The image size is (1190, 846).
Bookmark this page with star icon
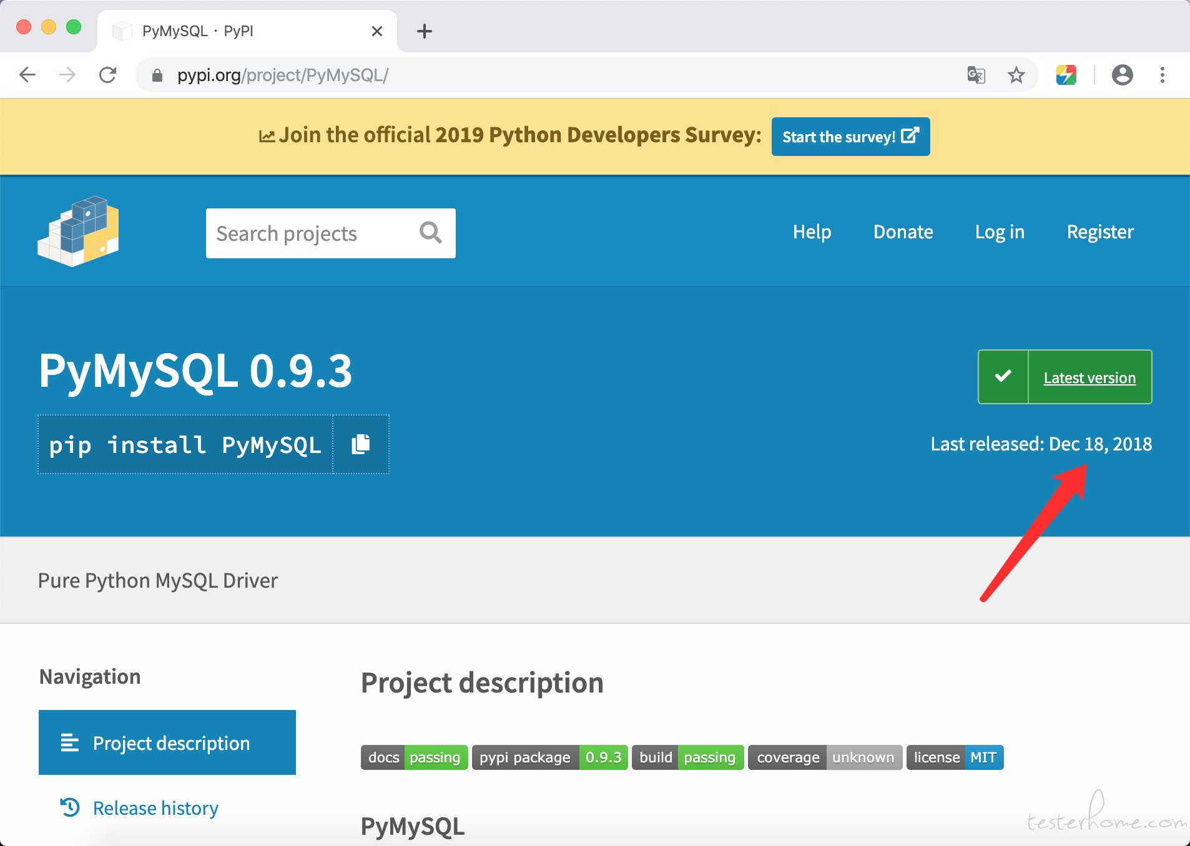pos(1016,75)
